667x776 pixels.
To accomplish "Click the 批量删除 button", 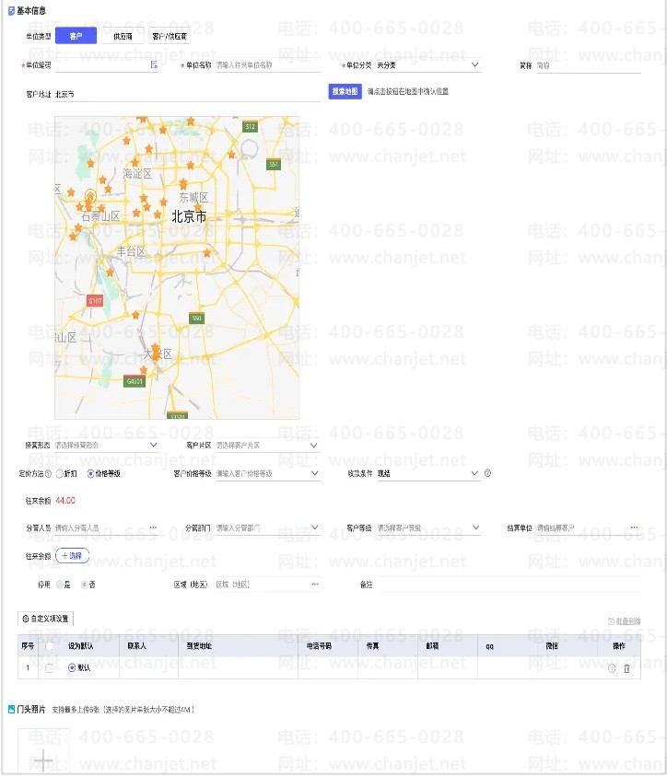I will click(x=625, y=621).
